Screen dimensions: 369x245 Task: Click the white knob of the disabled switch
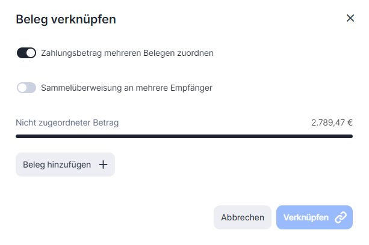click(x=22, y=88)
